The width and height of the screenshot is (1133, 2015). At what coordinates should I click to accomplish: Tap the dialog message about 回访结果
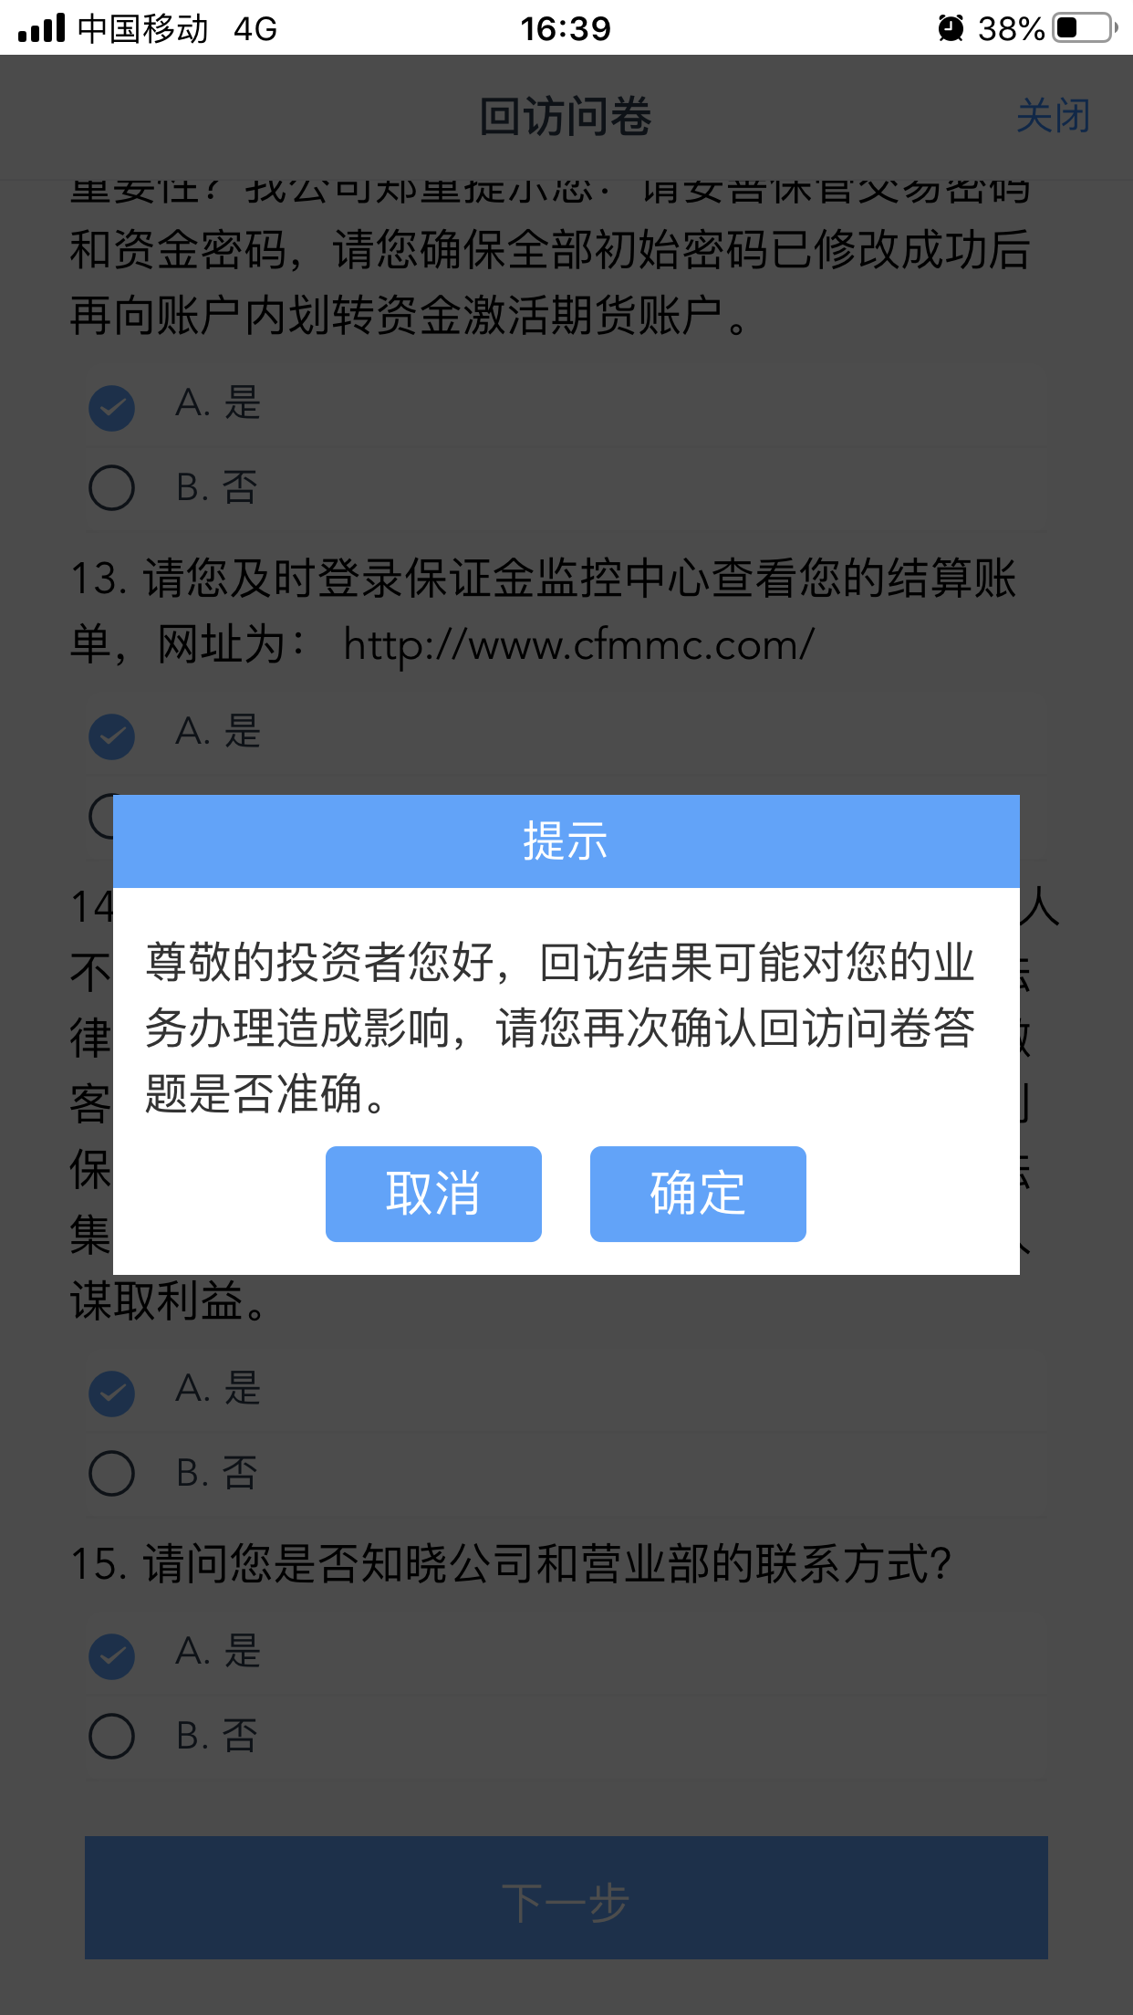(x=560, y=1028)
